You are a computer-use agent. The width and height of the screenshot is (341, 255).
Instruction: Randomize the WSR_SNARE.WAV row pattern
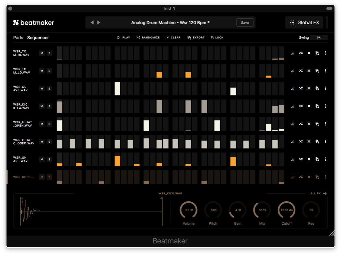tap(301, 159)
